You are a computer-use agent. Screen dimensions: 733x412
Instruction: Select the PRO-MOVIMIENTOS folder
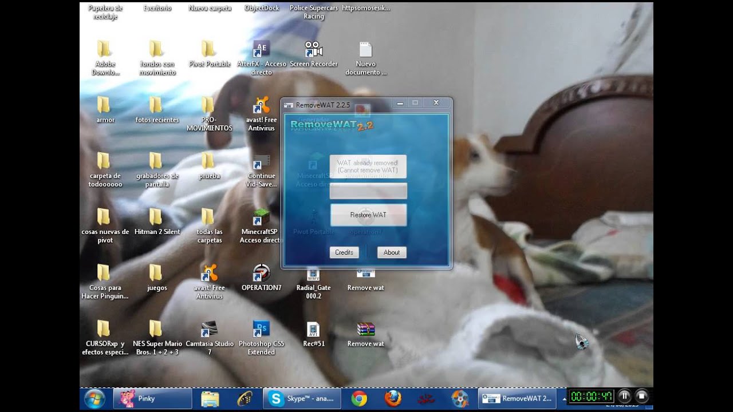(x=208, y=105)
